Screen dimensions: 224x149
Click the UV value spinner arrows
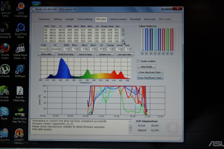point(104,49)
